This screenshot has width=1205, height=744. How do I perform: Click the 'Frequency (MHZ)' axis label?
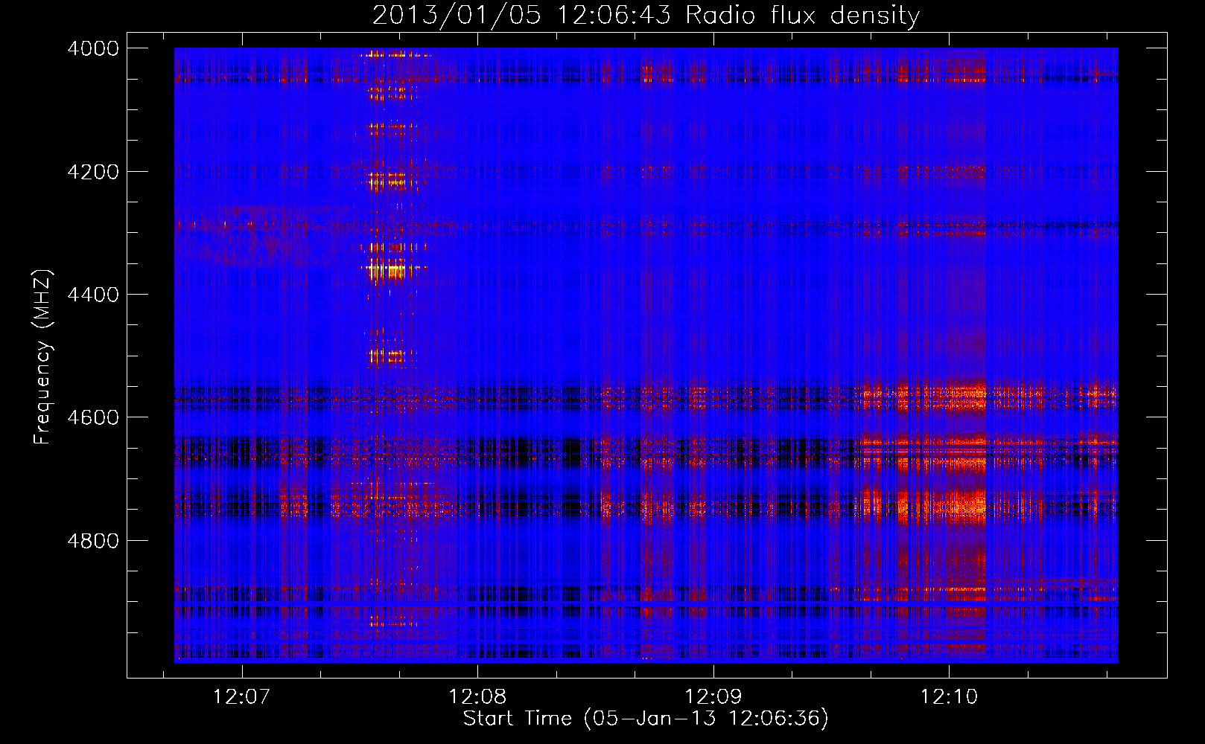[42, 357]
